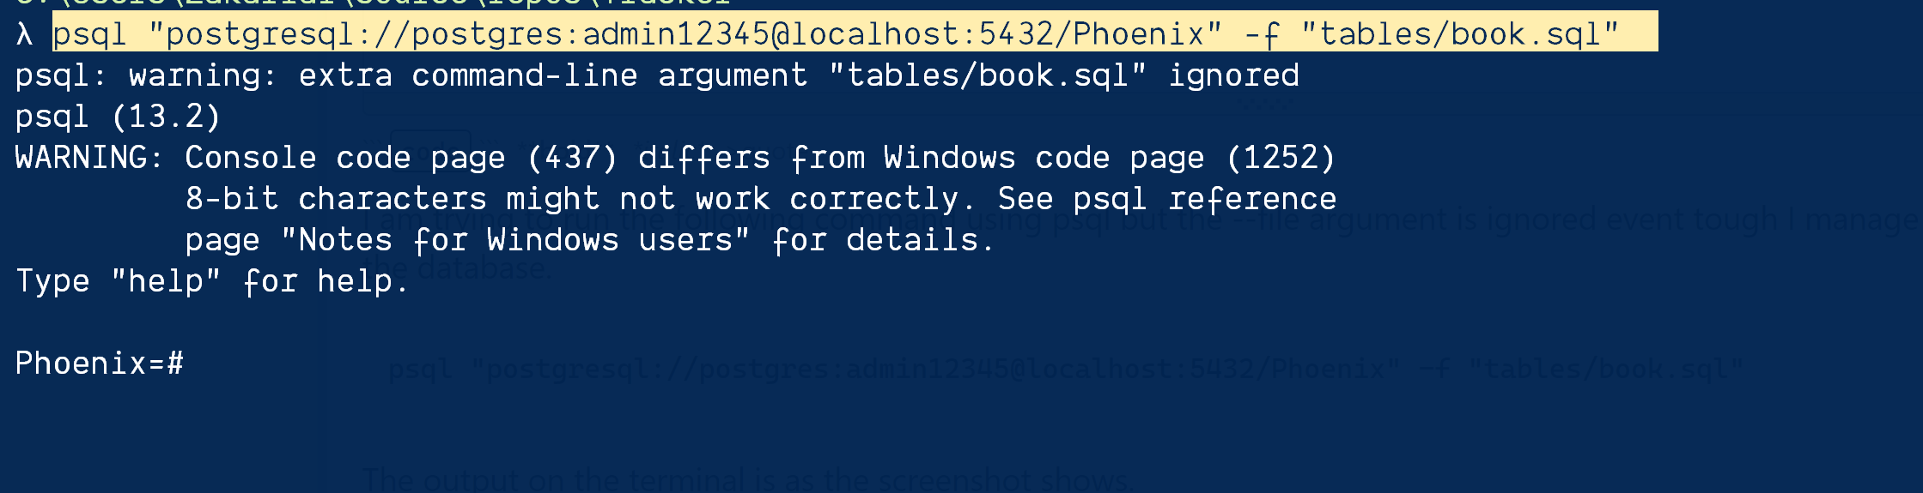Place cursor right after the Phoenix=# prompt
The height and width of the screenshot is (493, 1923).
(189, 364)
